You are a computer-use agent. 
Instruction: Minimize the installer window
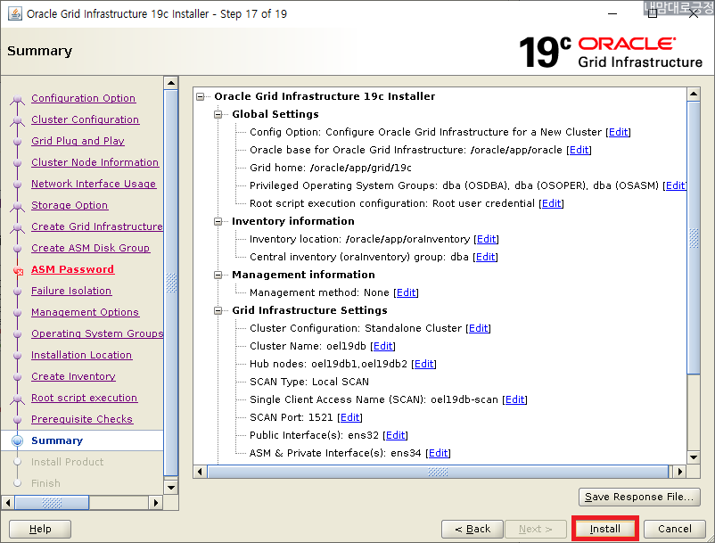pyautogui.click(x=612, y=13)
